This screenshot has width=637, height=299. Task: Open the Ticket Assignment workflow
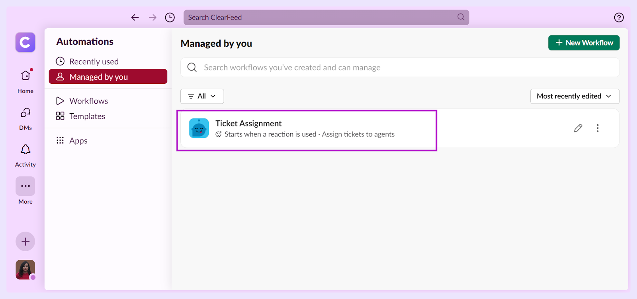pos(400,128)
